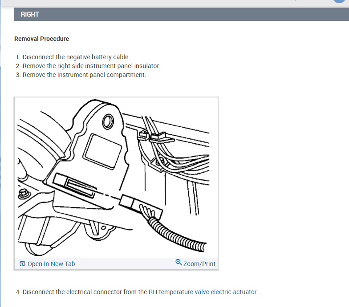This screenshot has width=349, height=307.
Task: Click step 'Disconnect the negative battery cable.'
Action: pyautogui.click(x=76, y=57)
